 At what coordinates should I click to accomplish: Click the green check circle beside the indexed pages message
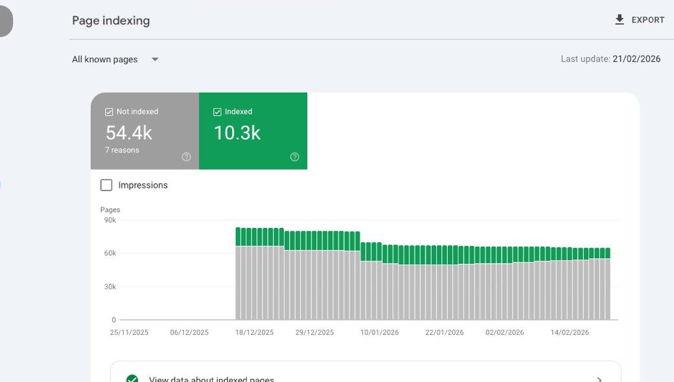pos(132,379)
